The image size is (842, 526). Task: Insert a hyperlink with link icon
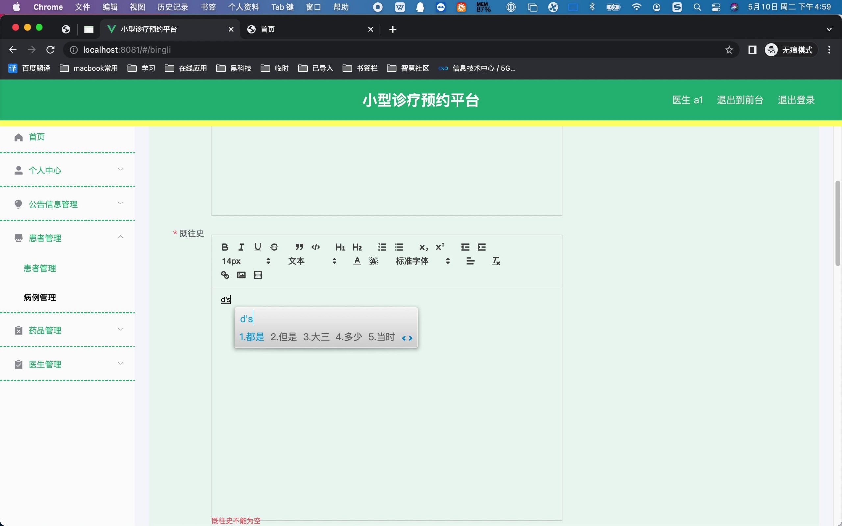225,275
